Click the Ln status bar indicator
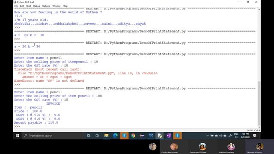 coord(250,130)
